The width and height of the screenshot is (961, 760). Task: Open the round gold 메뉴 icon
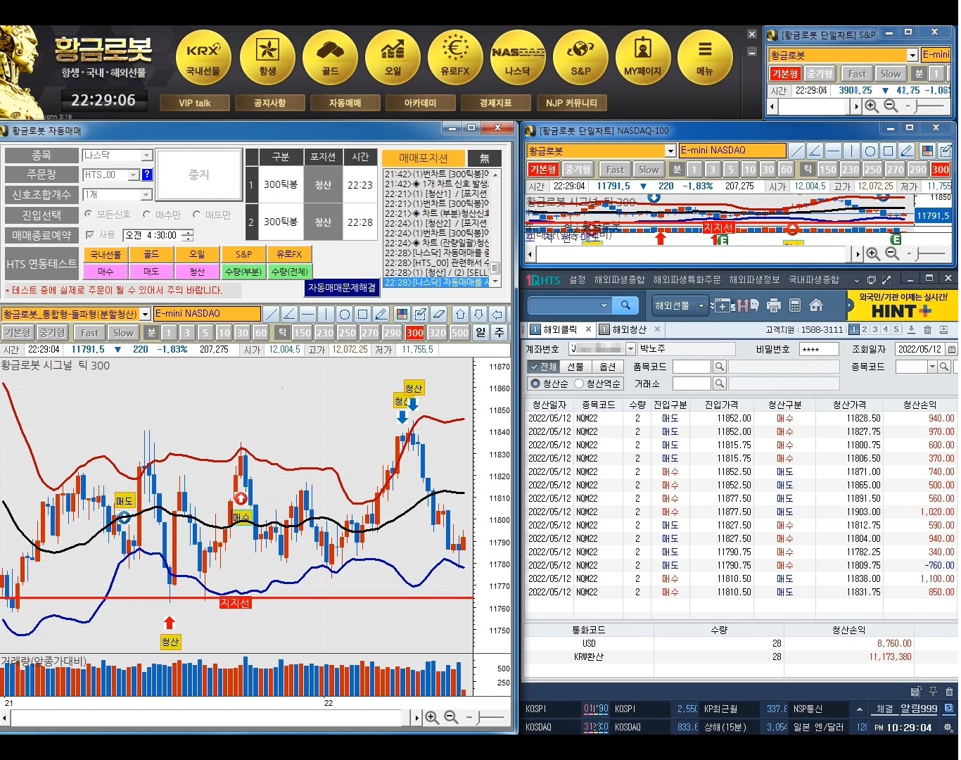tap(705, 58)
